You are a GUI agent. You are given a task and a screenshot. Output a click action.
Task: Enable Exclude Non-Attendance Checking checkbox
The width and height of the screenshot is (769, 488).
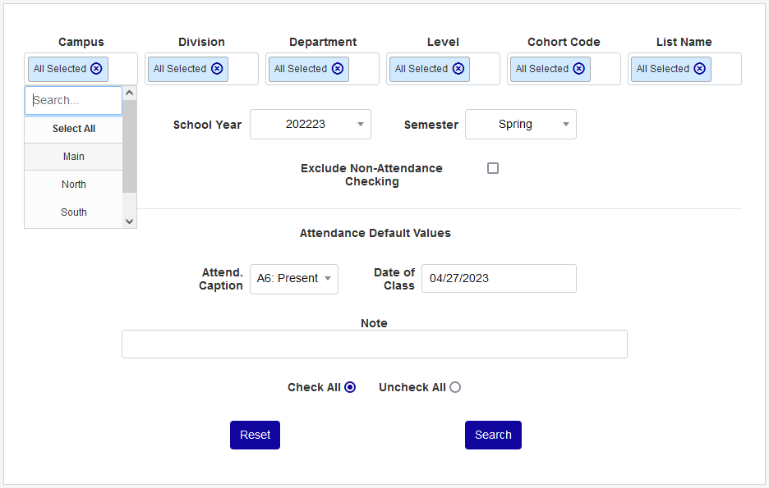493,168
